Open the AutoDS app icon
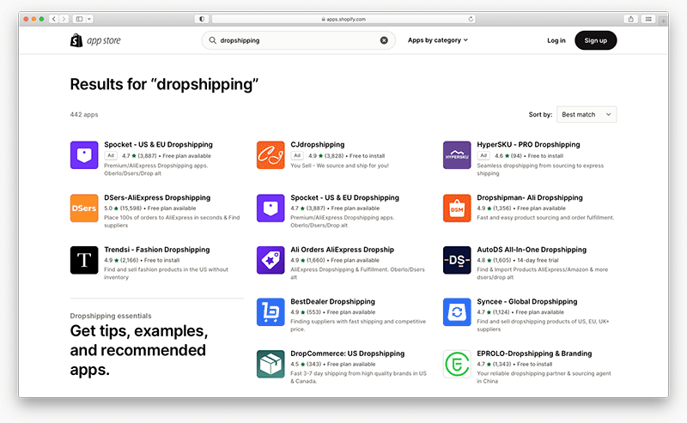Screen dimensions: 687x423 (x=457, y=260)
